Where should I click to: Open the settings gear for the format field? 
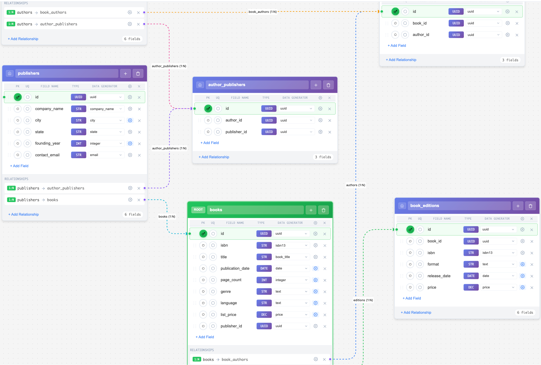(523, 264)
